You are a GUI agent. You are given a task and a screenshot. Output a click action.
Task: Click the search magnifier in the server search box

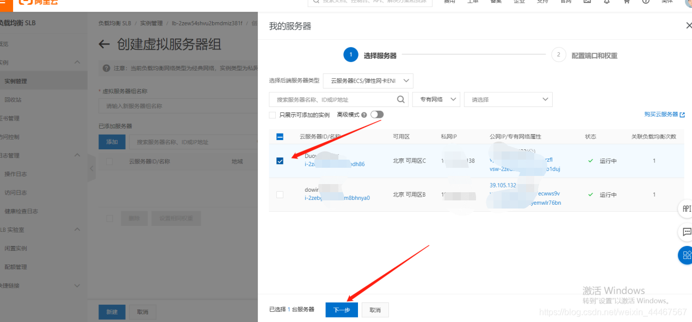click(x=400, y=99)
